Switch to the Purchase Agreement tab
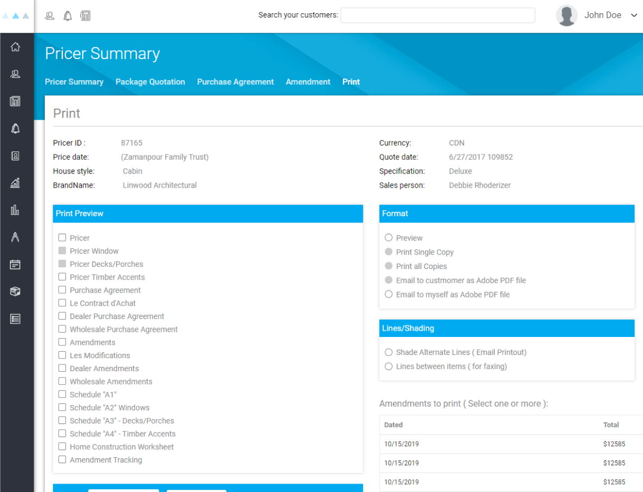 [x=235, y=82]
